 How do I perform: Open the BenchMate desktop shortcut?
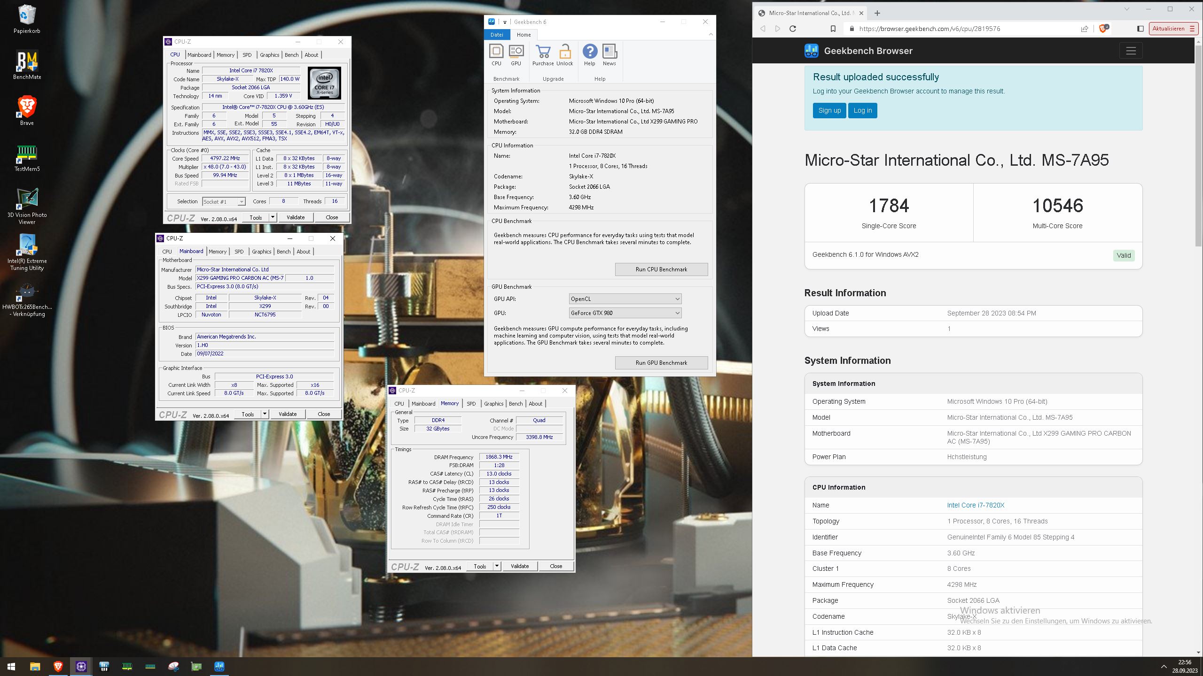coord(27,65)
